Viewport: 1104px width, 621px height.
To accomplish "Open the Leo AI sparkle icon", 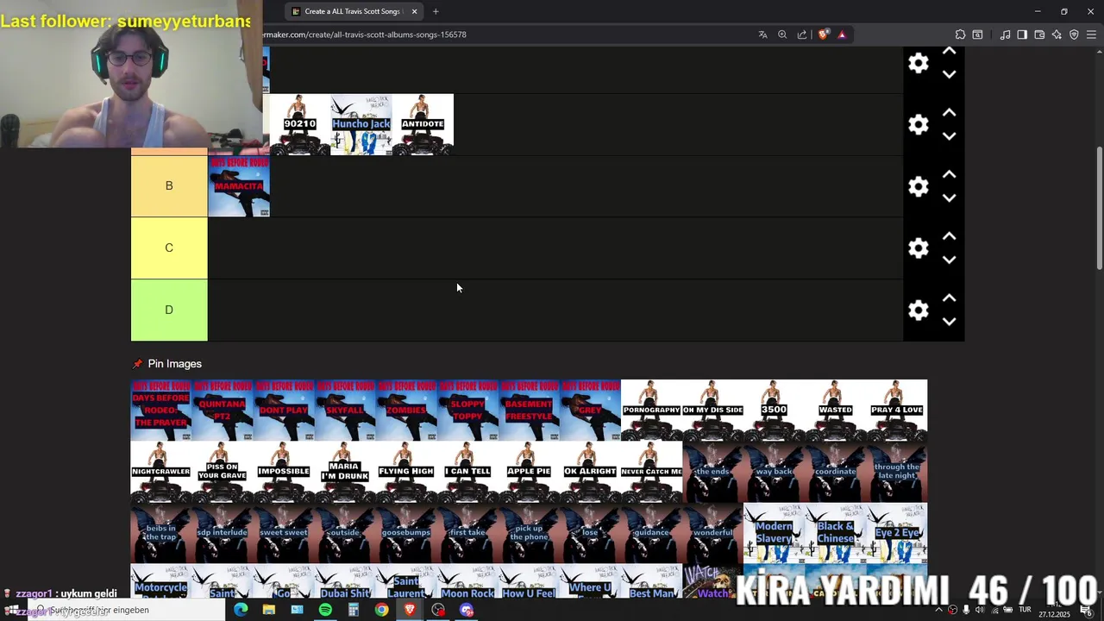I will tap(1057, 34).
